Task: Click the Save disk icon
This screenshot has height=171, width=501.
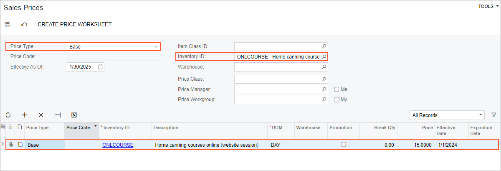Action: pos(8,25)
